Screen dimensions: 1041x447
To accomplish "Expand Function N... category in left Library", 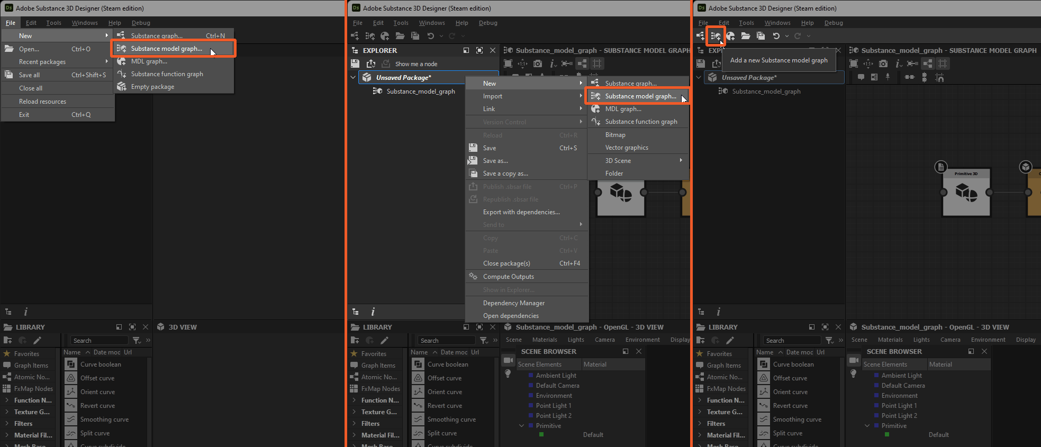I will 7,400.
